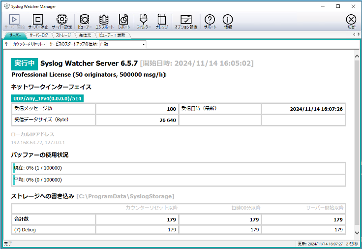Click the サポート question mark icon

click(x=210, y=20)
